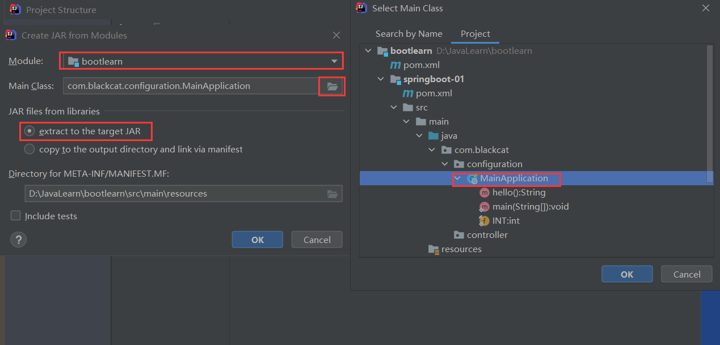Confirm with OK in Create JAR dialog
The height and width of the screenshot is (345, 720).
tap(258, 240)
